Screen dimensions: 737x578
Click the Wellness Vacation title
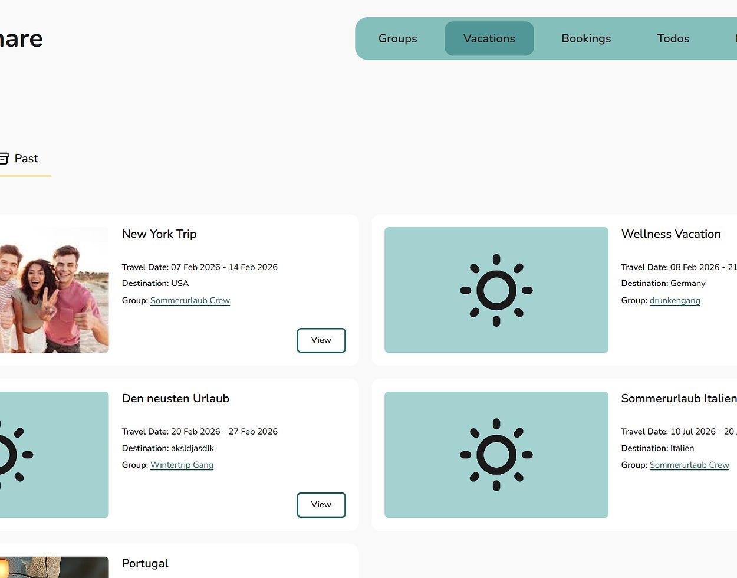tap(670, 234)
